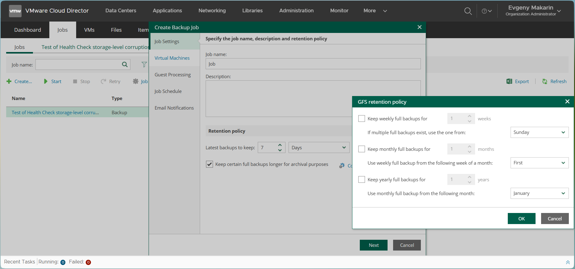575x269 pixels.
Task: Click the Job name text field
Action: tap(313, 64)
